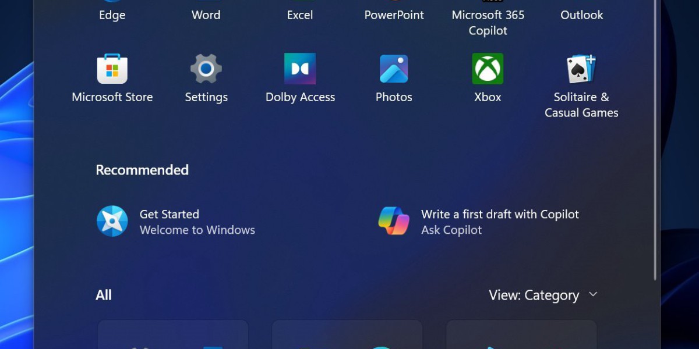Open 'Write a first draft with Copilot' suggestion
Image resolution: width=699 pixels, height=349 pixels.
pos(500,222)
